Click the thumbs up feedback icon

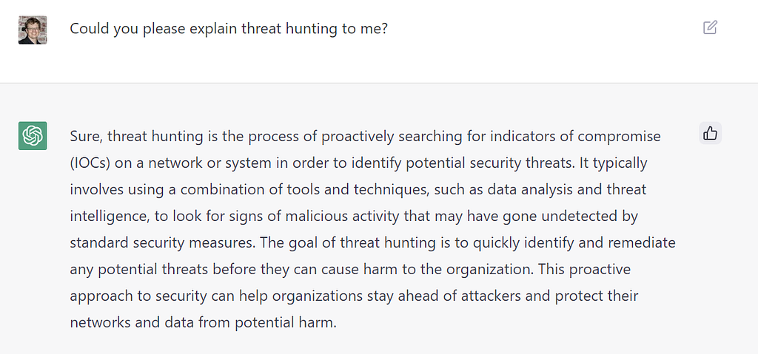click(x=710, y=134)
